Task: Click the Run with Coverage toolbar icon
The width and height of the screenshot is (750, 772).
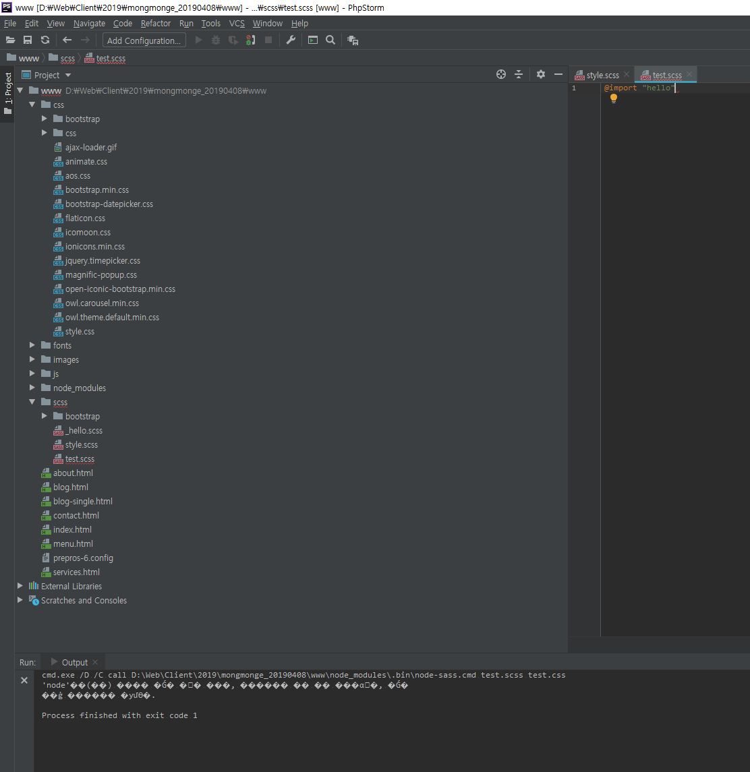Action: [233, 40]
